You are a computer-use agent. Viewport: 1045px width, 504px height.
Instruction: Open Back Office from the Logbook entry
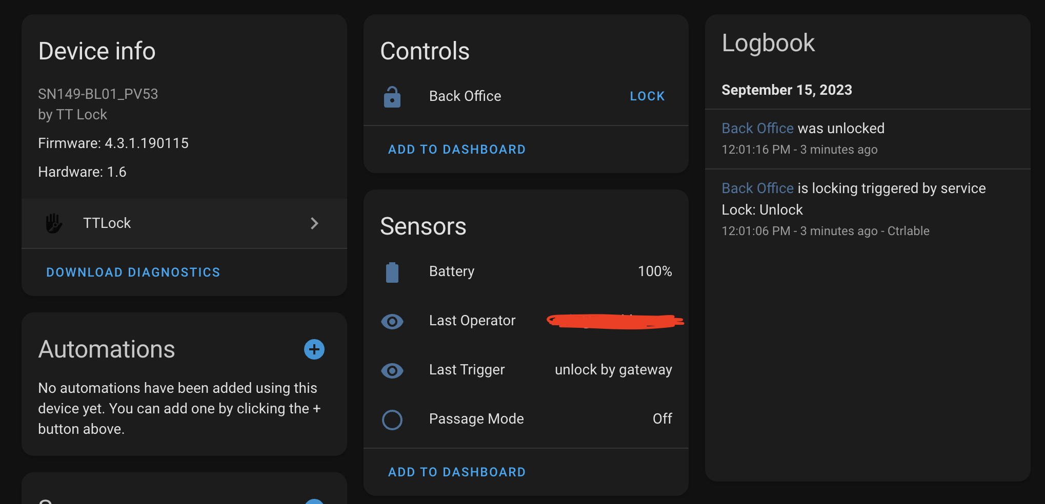point(757,128)
